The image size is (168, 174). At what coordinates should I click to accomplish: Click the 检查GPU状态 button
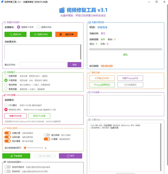pyautogui.click(x=15, y=116)
